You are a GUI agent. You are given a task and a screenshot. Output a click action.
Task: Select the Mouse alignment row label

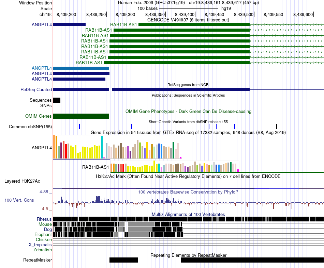click(x=45, y=224)
